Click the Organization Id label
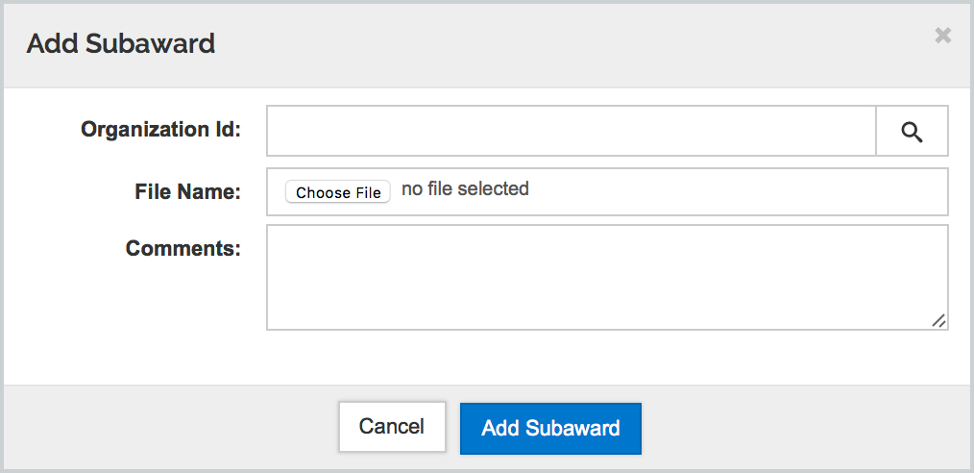 pyautogui.click(x=160, y=130)
